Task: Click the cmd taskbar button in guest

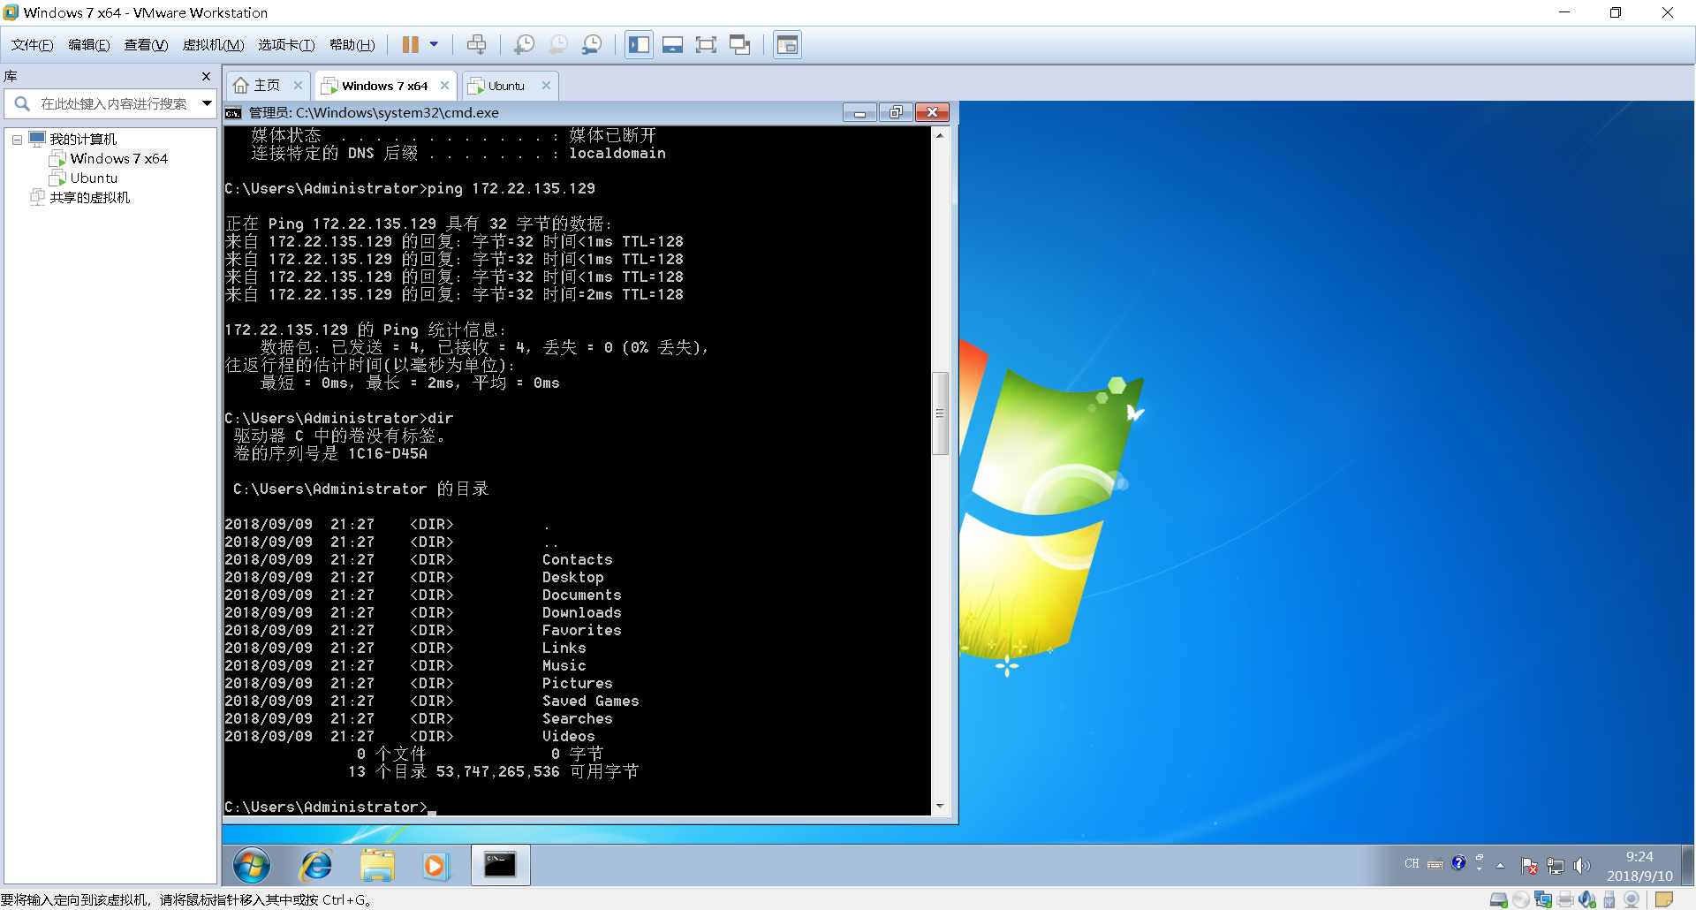Action: (x=500, y=866)
